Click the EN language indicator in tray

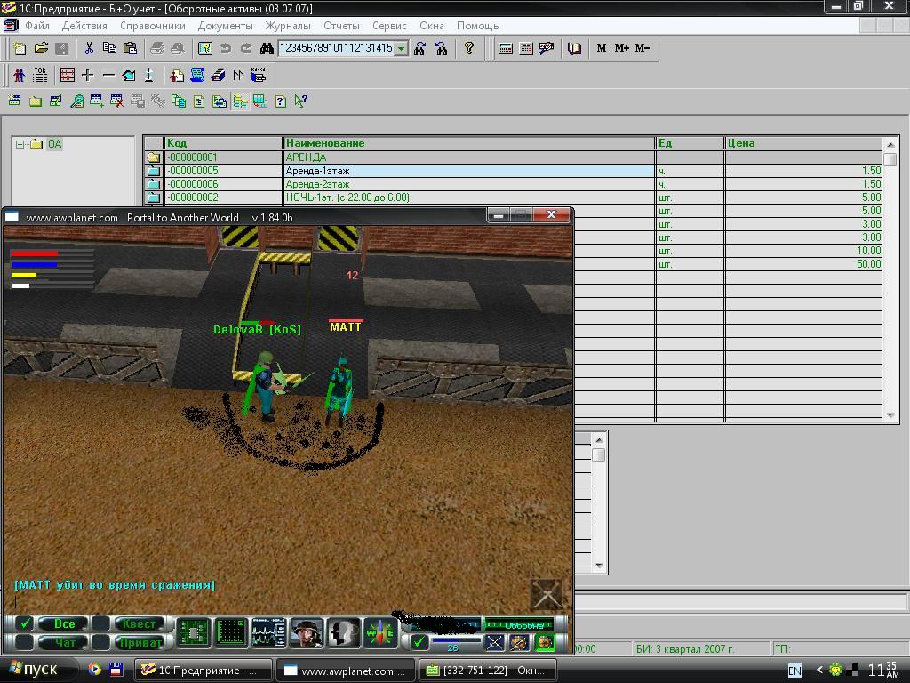coord(794,671)
